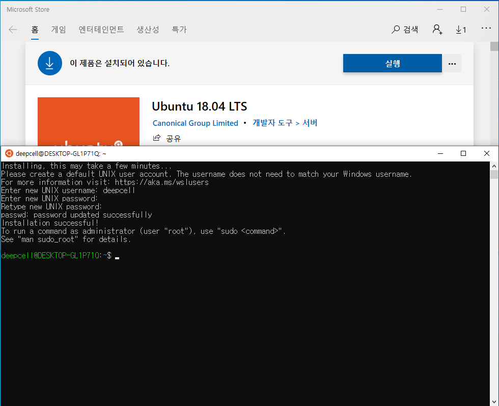499x406 pixels.
Task: Select the 생산성 tab
Action: point(148,30)
